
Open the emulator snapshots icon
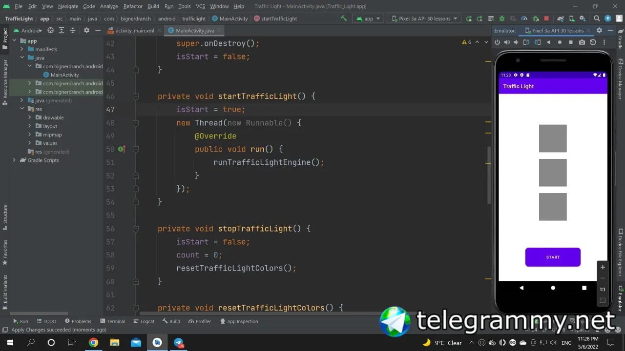click(593, 42)
